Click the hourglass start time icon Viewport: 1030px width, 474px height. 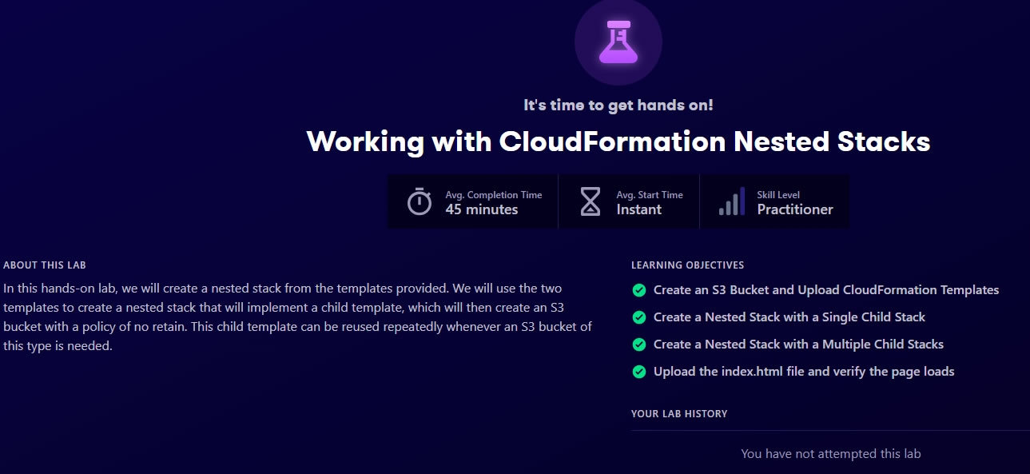pos(590,201)
